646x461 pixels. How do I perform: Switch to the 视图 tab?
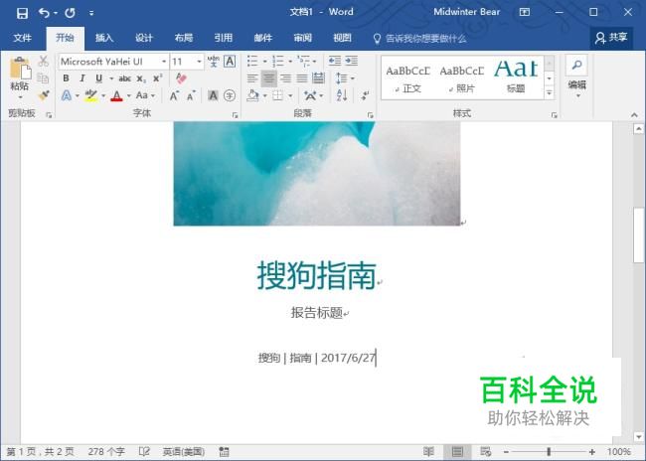tap(342, 38)
